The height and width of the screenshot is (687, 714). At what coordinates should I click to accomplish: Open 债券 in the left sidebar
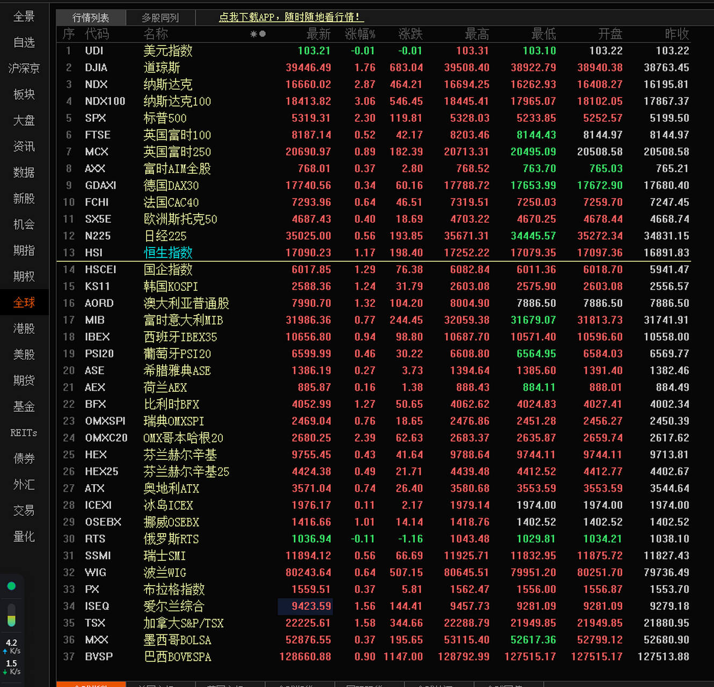tap(24, 458)
